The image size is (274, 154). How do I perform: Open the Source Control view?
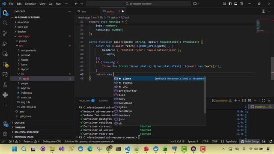tap(5, 33)
